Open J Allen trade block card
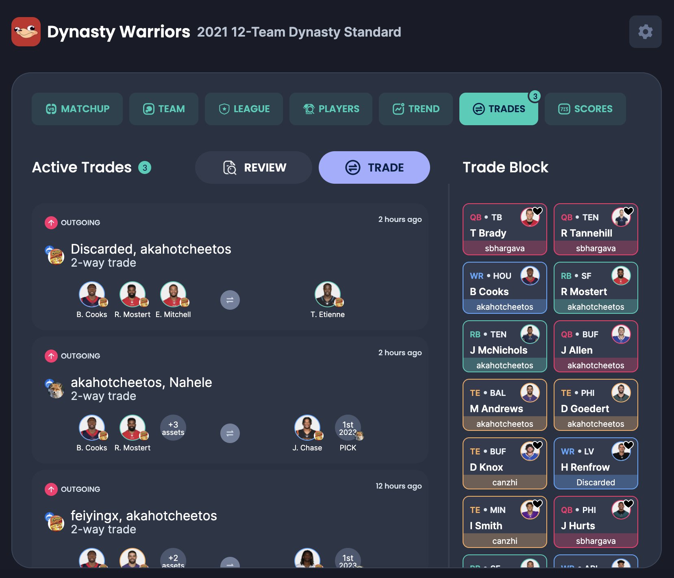674x578 pixels. (x=596, y=346)
